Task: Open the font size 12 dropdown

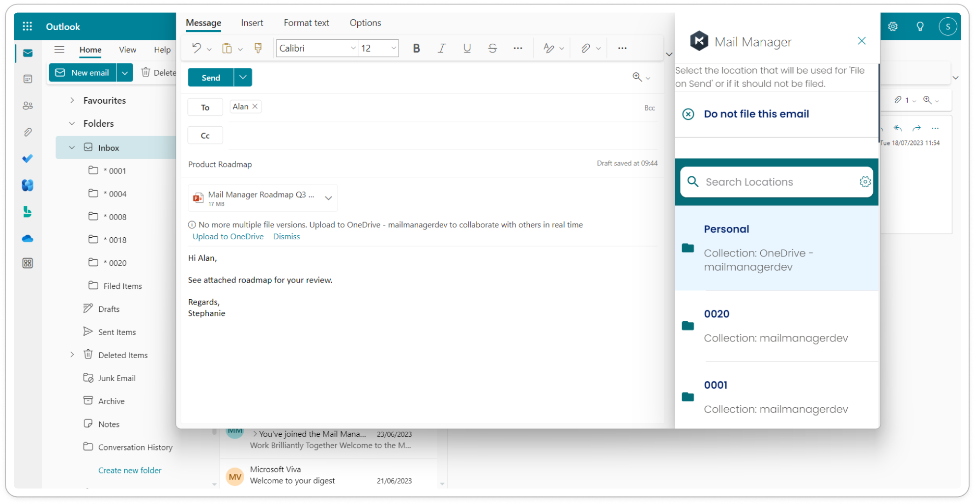Action: pyautogui.click(x=394, y=48)
